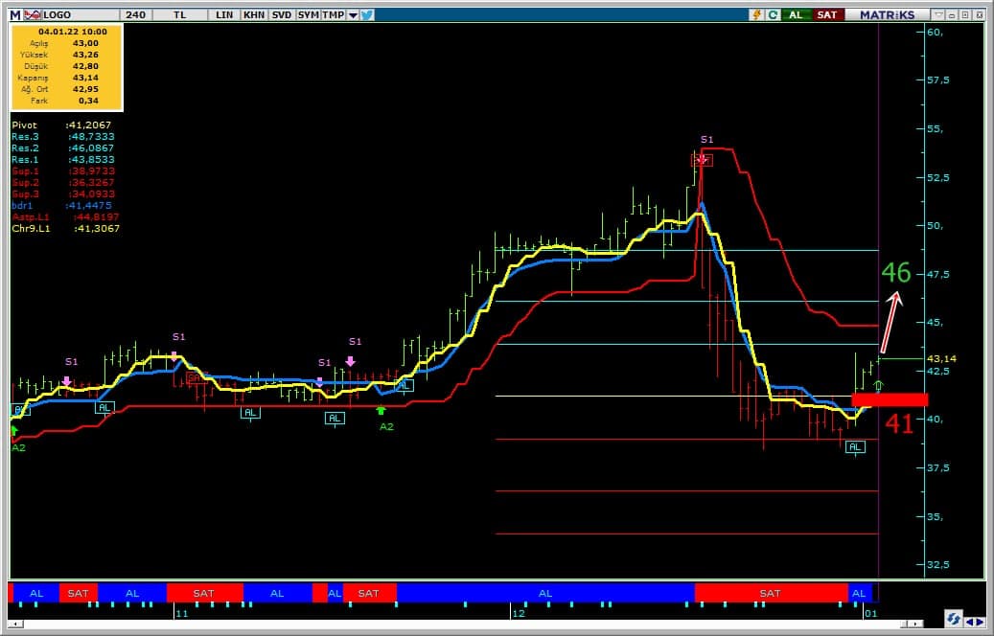Click the green C refresh icon

click(772, 14)
